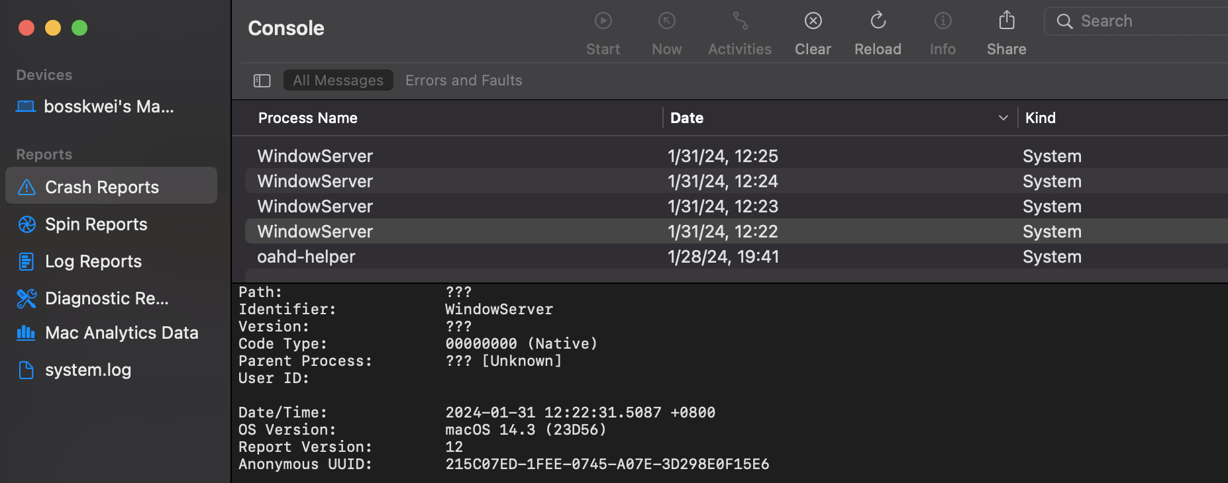
Task: Reload the log with Reload icon
Action: point(878,21)
